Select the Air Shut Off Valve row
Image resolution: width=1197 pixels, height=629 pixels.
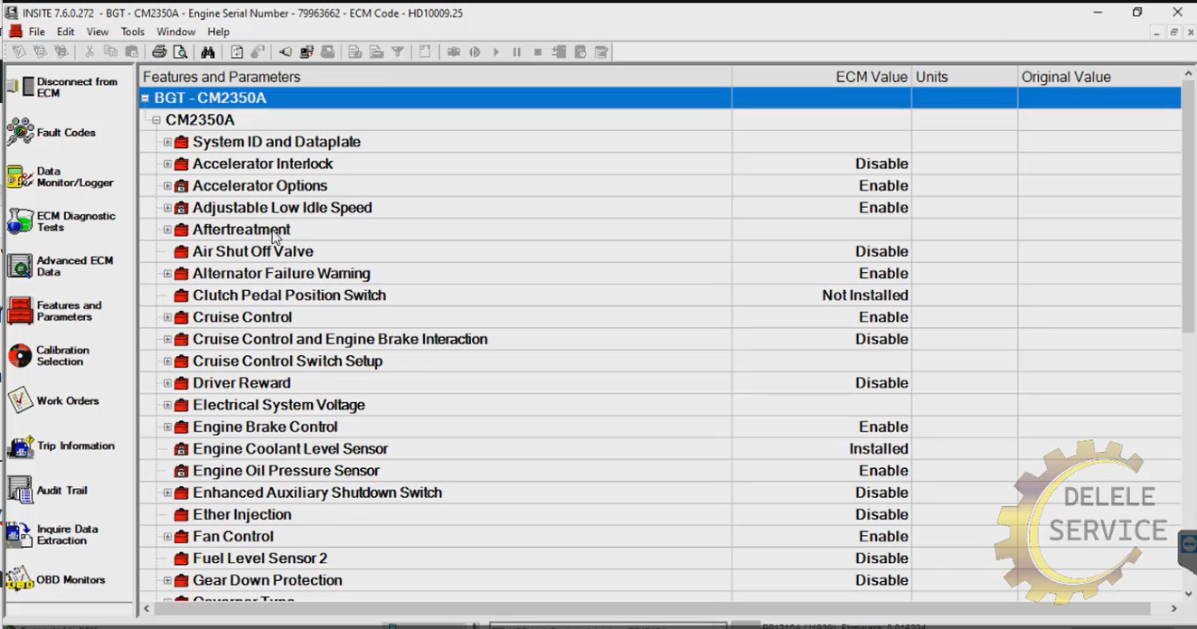coord(660,251)
